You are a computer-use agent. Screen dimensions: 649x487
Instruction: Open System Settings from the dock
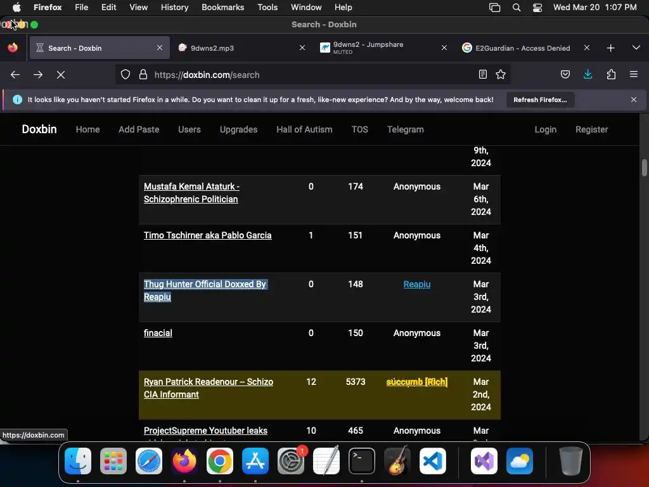click(291, 461)
